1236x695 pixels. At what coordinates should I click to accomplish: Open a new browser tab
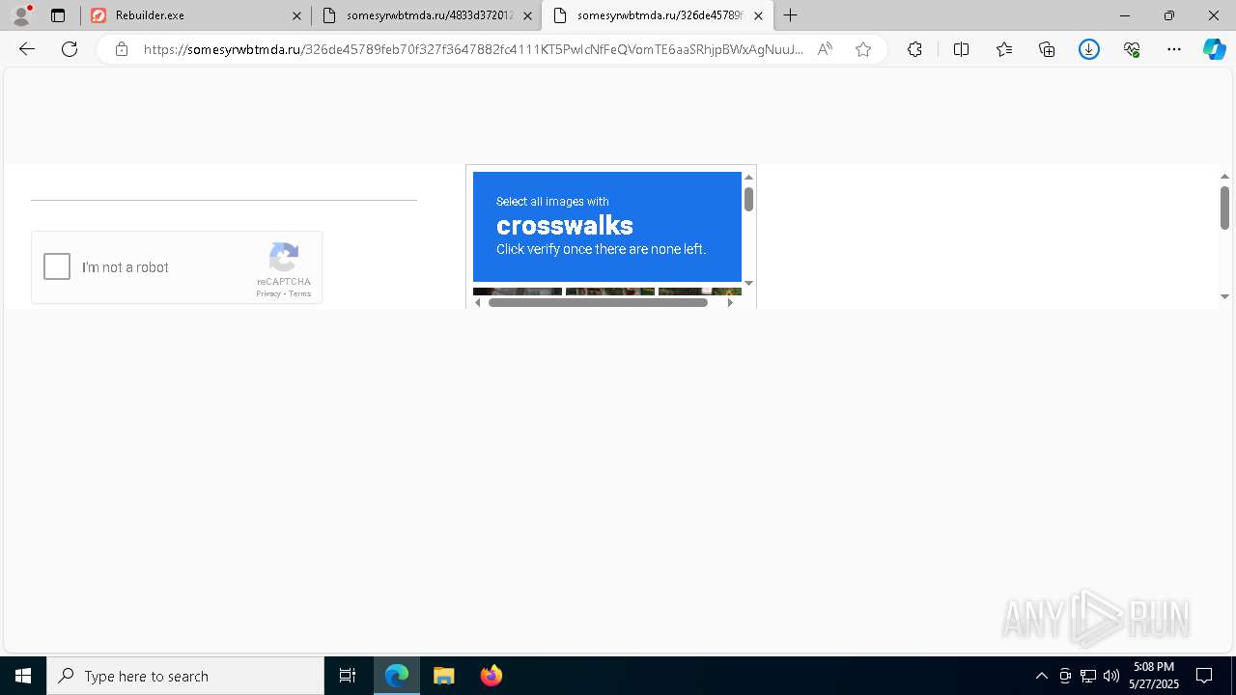(x=790, y=15)
